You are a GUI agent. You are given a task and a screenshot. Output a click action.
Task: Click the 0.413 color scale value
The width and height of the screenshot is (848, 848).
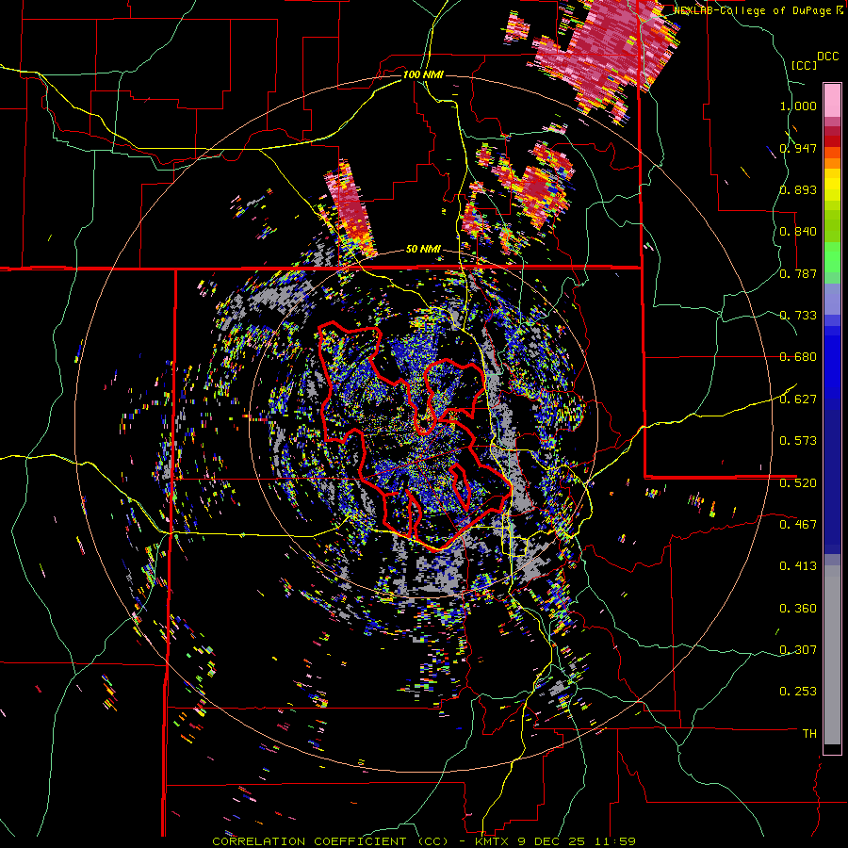click(798, 566)
